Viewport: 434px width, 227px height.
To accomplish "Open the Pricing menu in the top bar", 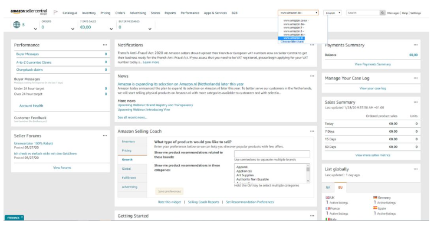I will [105, 13].
